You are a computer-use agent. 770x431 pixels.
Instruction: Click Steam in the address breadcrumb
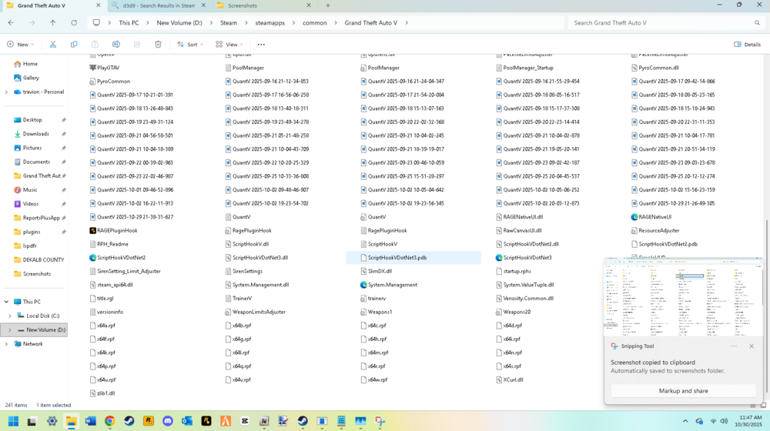click(x=229, y=22)
